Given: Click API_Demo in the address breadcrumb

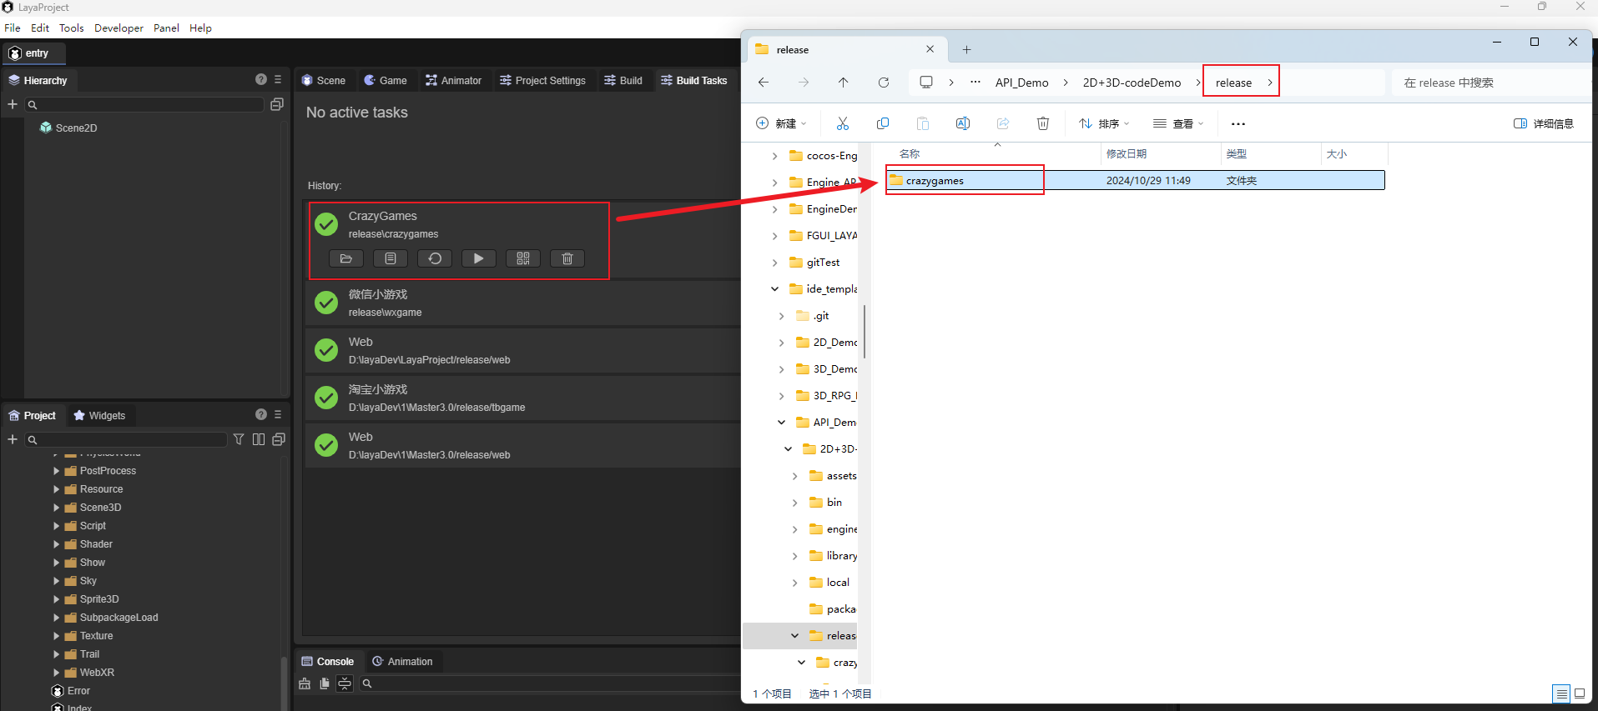Looking at the screenshot, I should [1021, 83].
